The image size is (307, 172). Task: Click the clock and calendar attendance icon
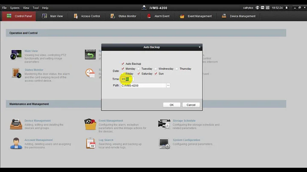point(90,73)
